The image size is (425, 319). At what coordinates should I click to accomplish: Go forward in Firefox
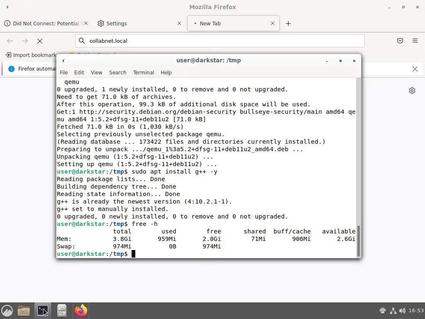25,41
